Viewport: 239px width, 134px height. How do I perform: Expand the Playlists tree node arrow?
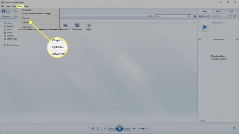tap(2, 26)
